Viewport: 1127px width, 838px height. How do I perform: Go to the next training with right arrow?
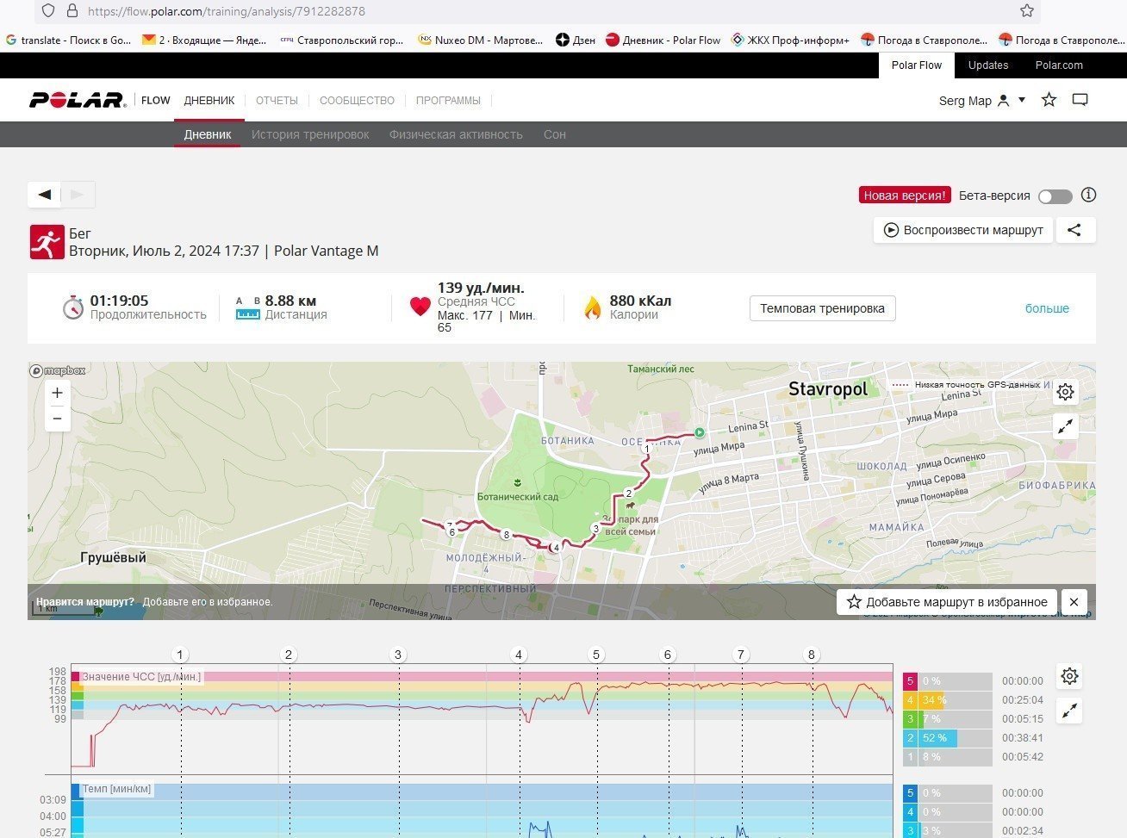pos(78,195)
